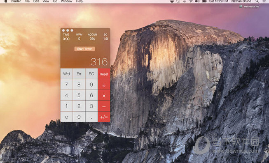Open Spotlight search magnifier
Screen dimensions: 269x163
click(257, 1)
